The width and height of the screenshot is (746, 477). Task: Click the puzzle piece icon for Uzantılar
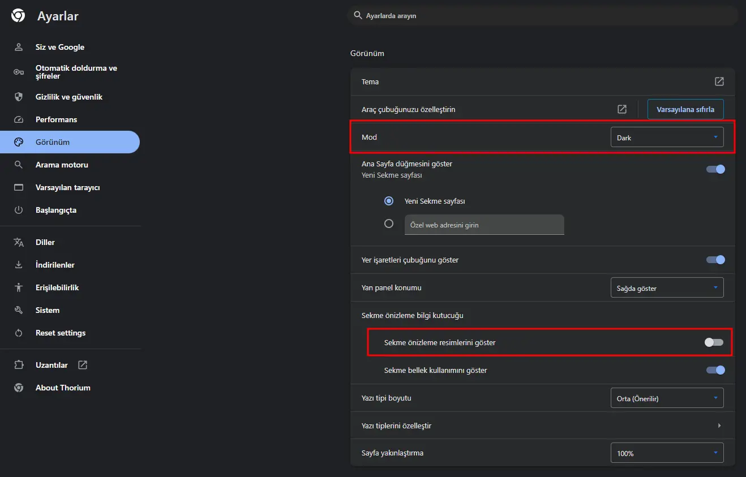[x=19, y=365]
